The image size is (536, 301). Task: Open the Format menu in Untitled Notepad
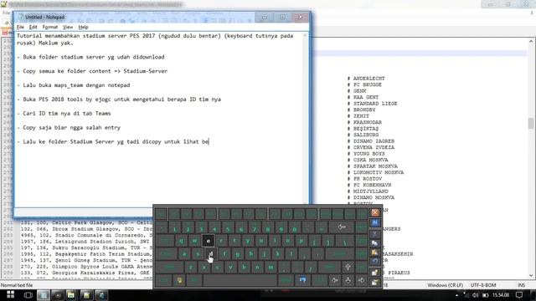coord(50,27)
